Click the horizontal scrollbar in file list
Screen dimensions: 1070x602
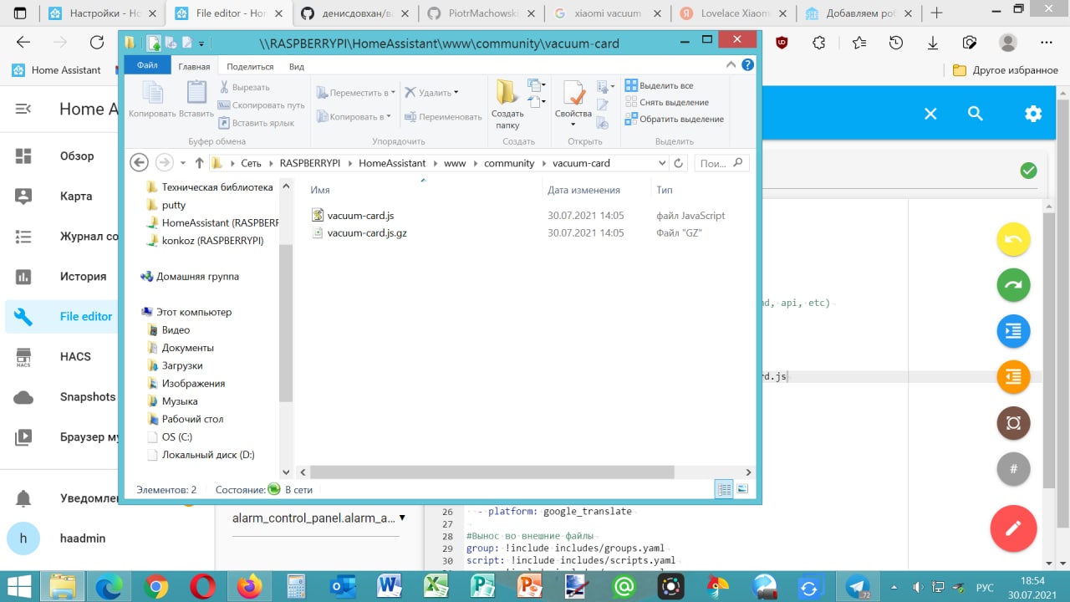[x=492, y=472]
